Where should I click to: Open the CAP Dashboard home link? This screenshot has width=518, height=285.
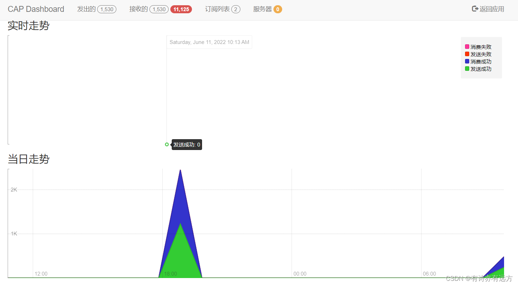[36, 9]
